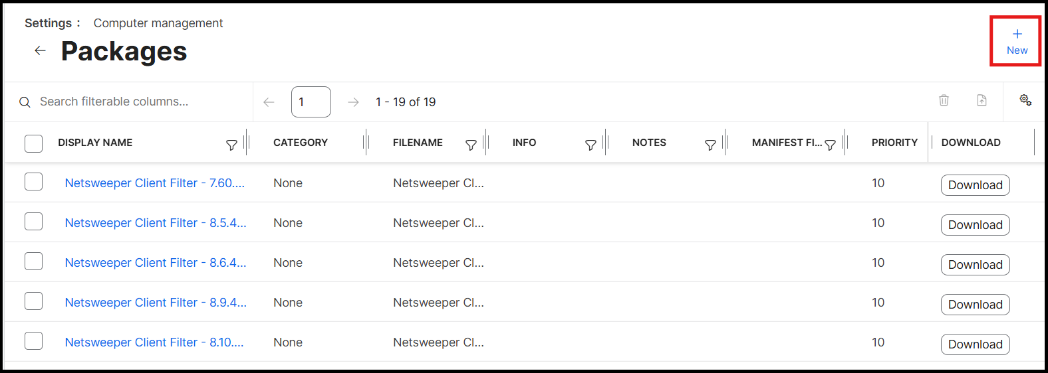
Task: Open Netsweeper Client Filter - 8.10 link
Action: pyautogui.click(x=154, y=342)
